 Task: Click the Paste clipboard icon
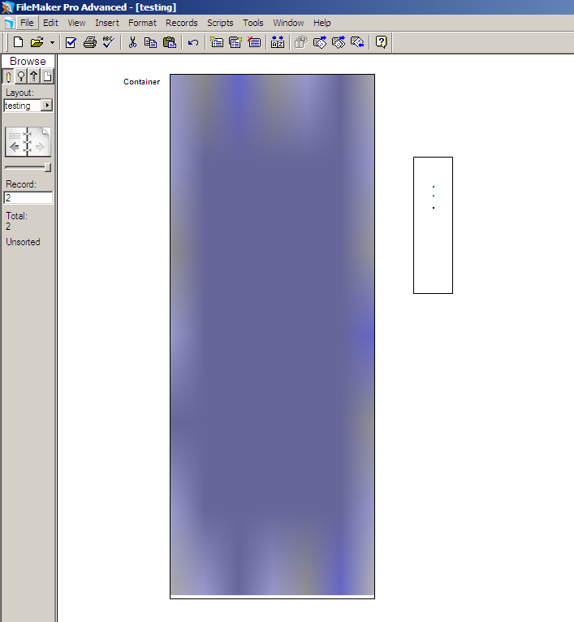click(x=169, y=42)
